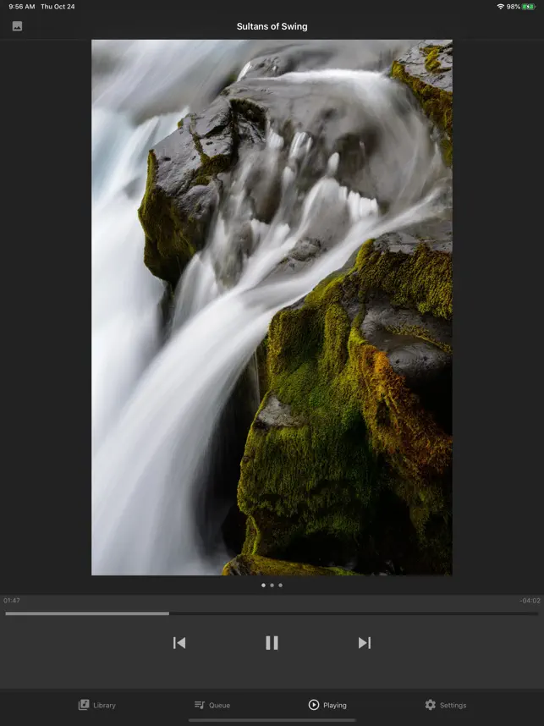This screenshot has height=726, width=544.
Task: Skip to the next track
Action: pyautogui.click(x=365, y=643)
